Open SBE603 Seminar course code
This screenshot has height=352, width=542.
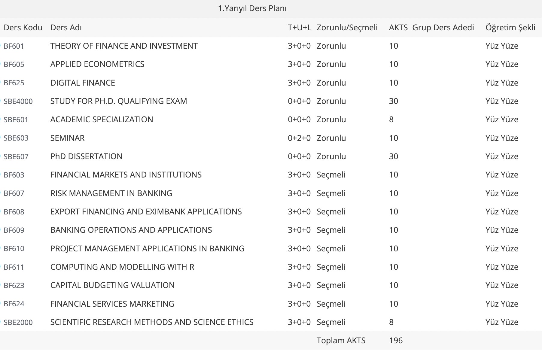click(x=16, y=138)
